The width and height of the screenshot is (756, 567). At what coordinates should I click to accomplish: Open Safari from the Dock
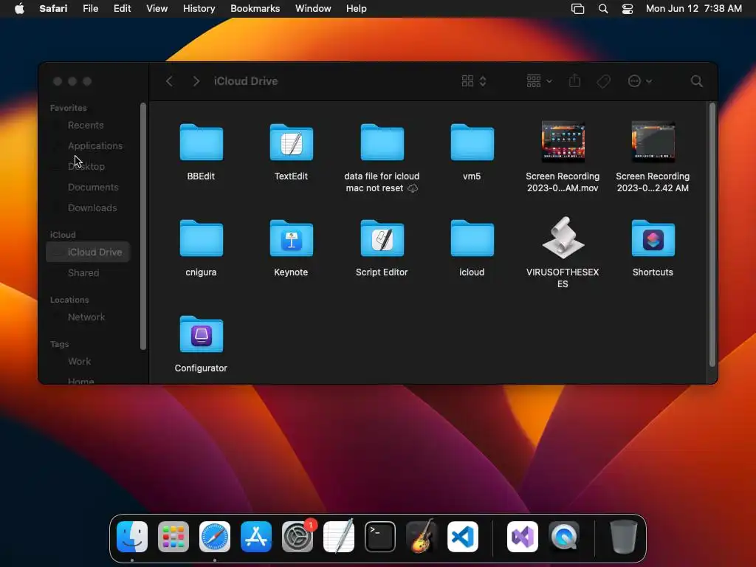click(x=215, y=537)
